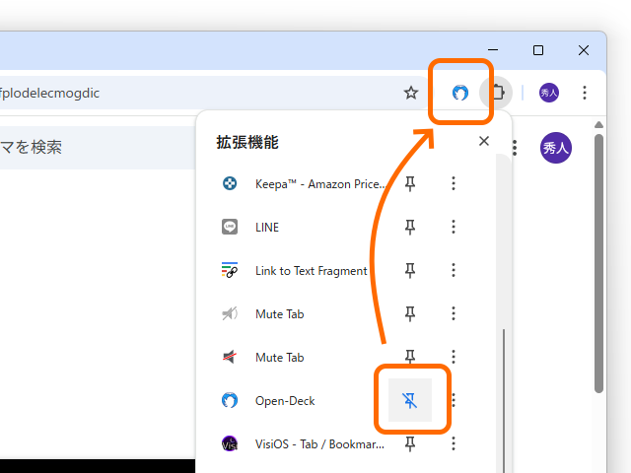
Task: Toggle the Extensions puzzle icon
Action: (498, 93)
